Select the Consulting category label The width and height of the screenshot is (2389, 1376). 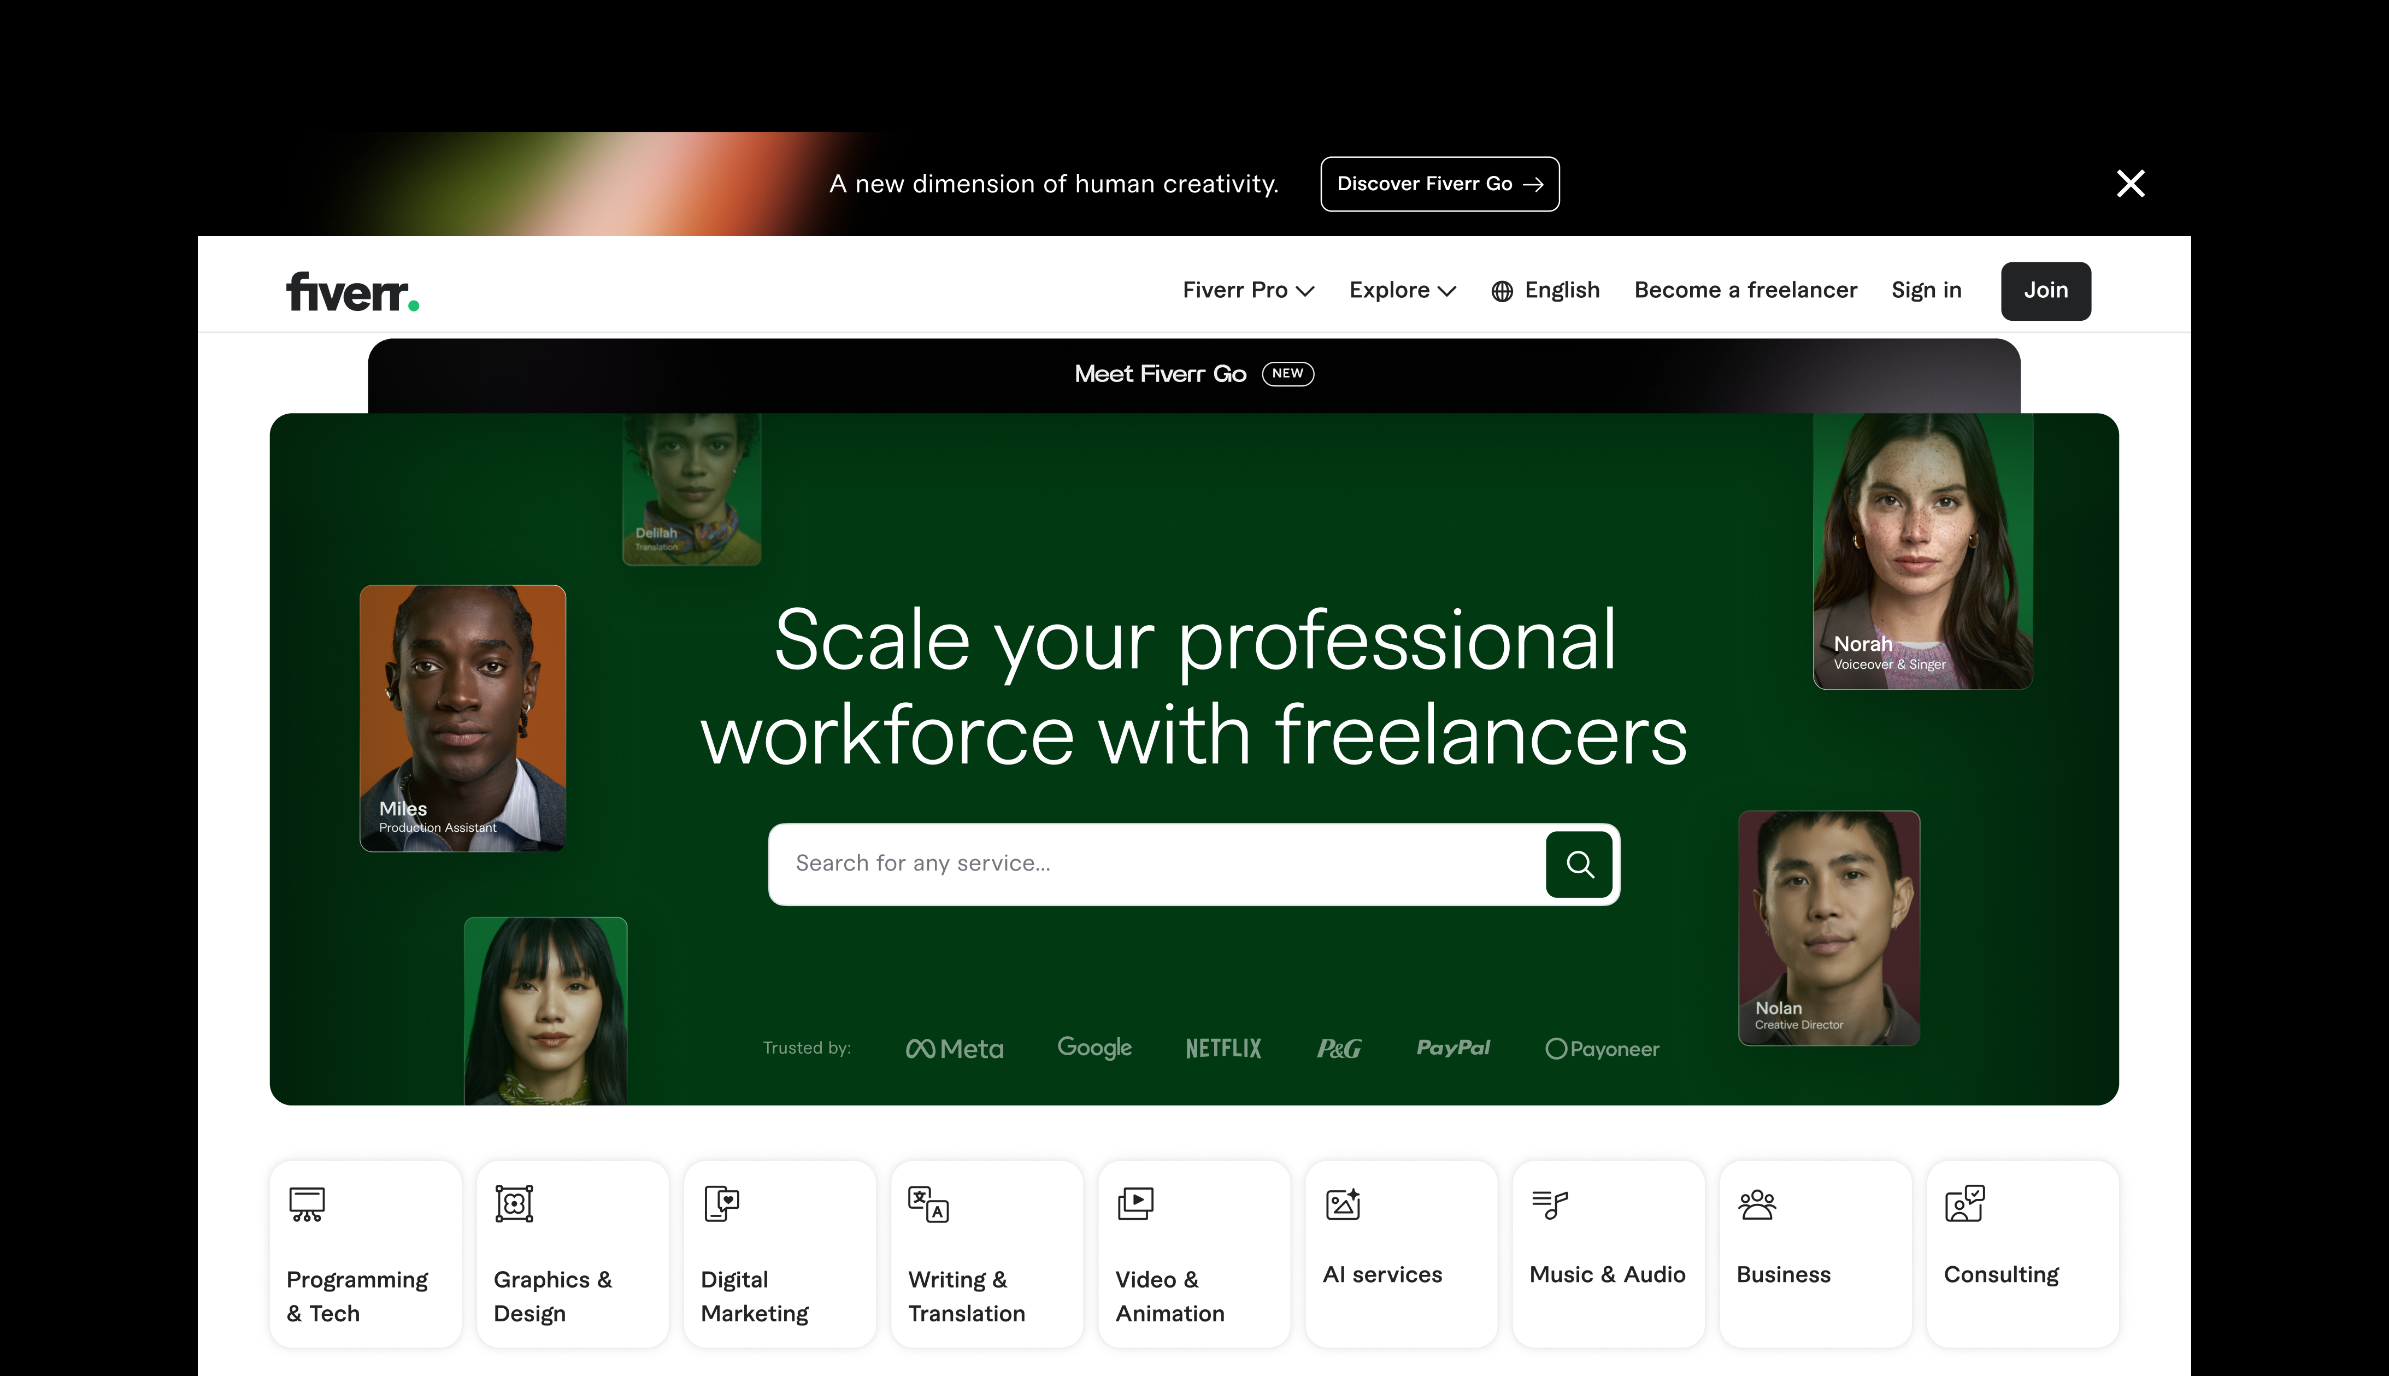pyautogui.click(x=2000, y=1275)
